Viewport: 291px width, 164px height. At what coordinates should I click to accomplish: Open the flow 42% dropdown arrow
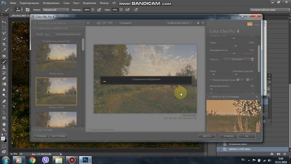(x=121, y=10)
